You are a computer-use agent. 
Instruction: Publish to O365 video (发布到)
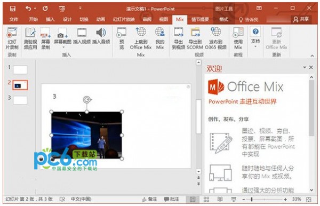coord(215,38)
